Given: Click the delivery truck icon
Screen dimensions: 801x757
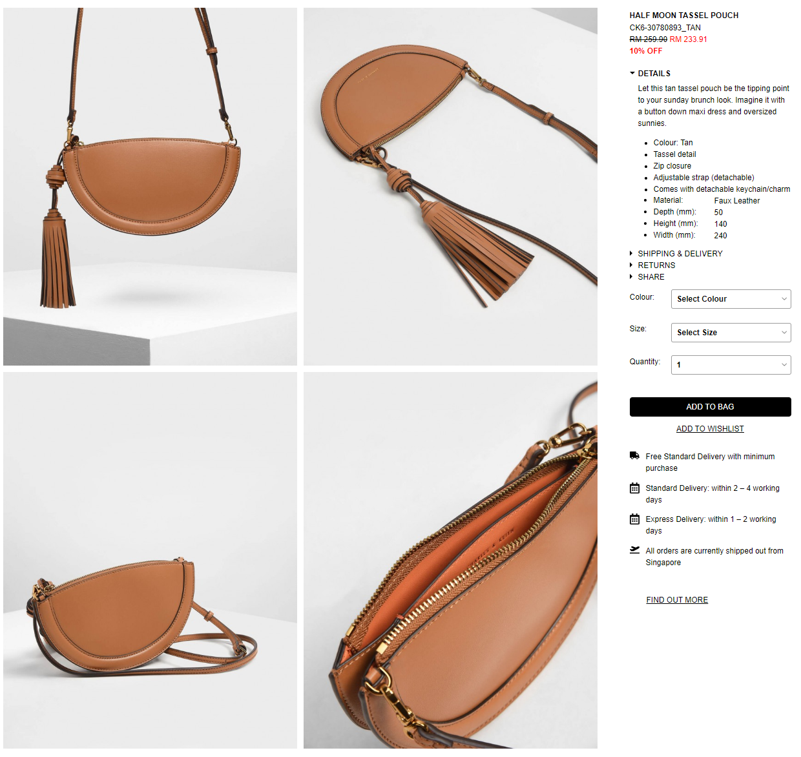Looking at the screenshot, I should pyautogui.click(x=634, y=456).
